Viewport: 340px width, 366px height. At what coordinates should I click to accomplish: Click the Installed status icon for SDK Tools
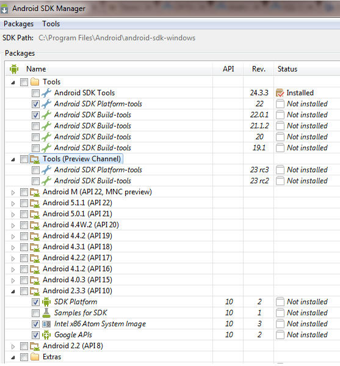click(x=280, y=93)
